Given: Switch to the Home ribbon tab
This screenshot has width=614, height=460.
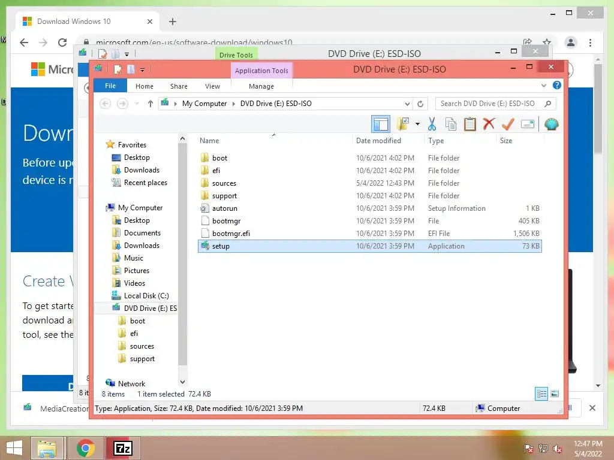Looking at the screenshot, I should [x=144, y=86].
